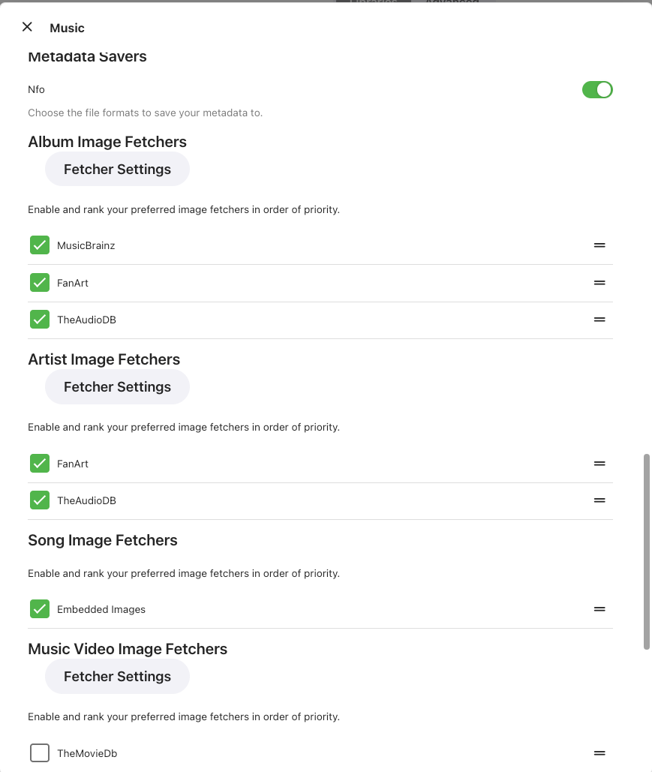Close the Music library settings dialog
The image size is (652, 772).
click(27, 27)
